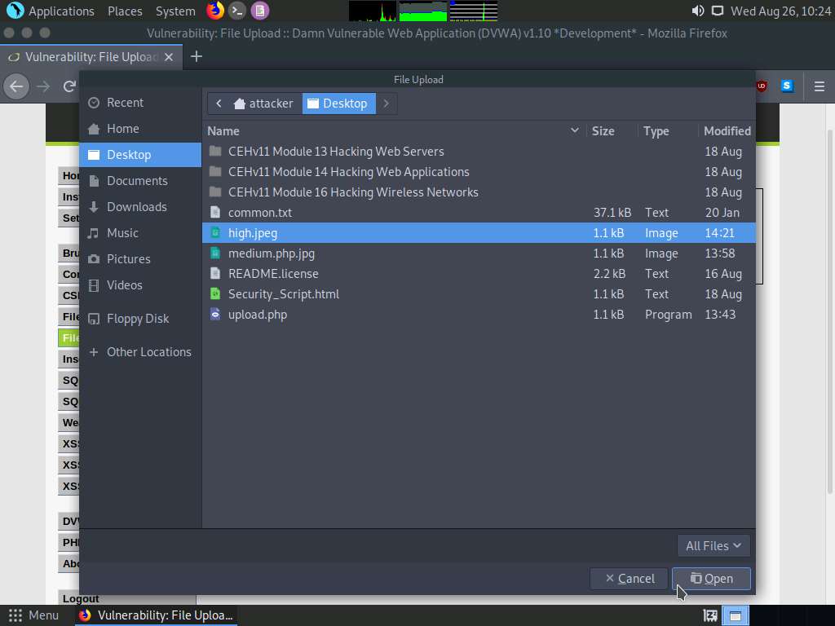This screenshot has width=835, height=626.
Task: Click the Name column sort arrow
Action: (575, 130)
